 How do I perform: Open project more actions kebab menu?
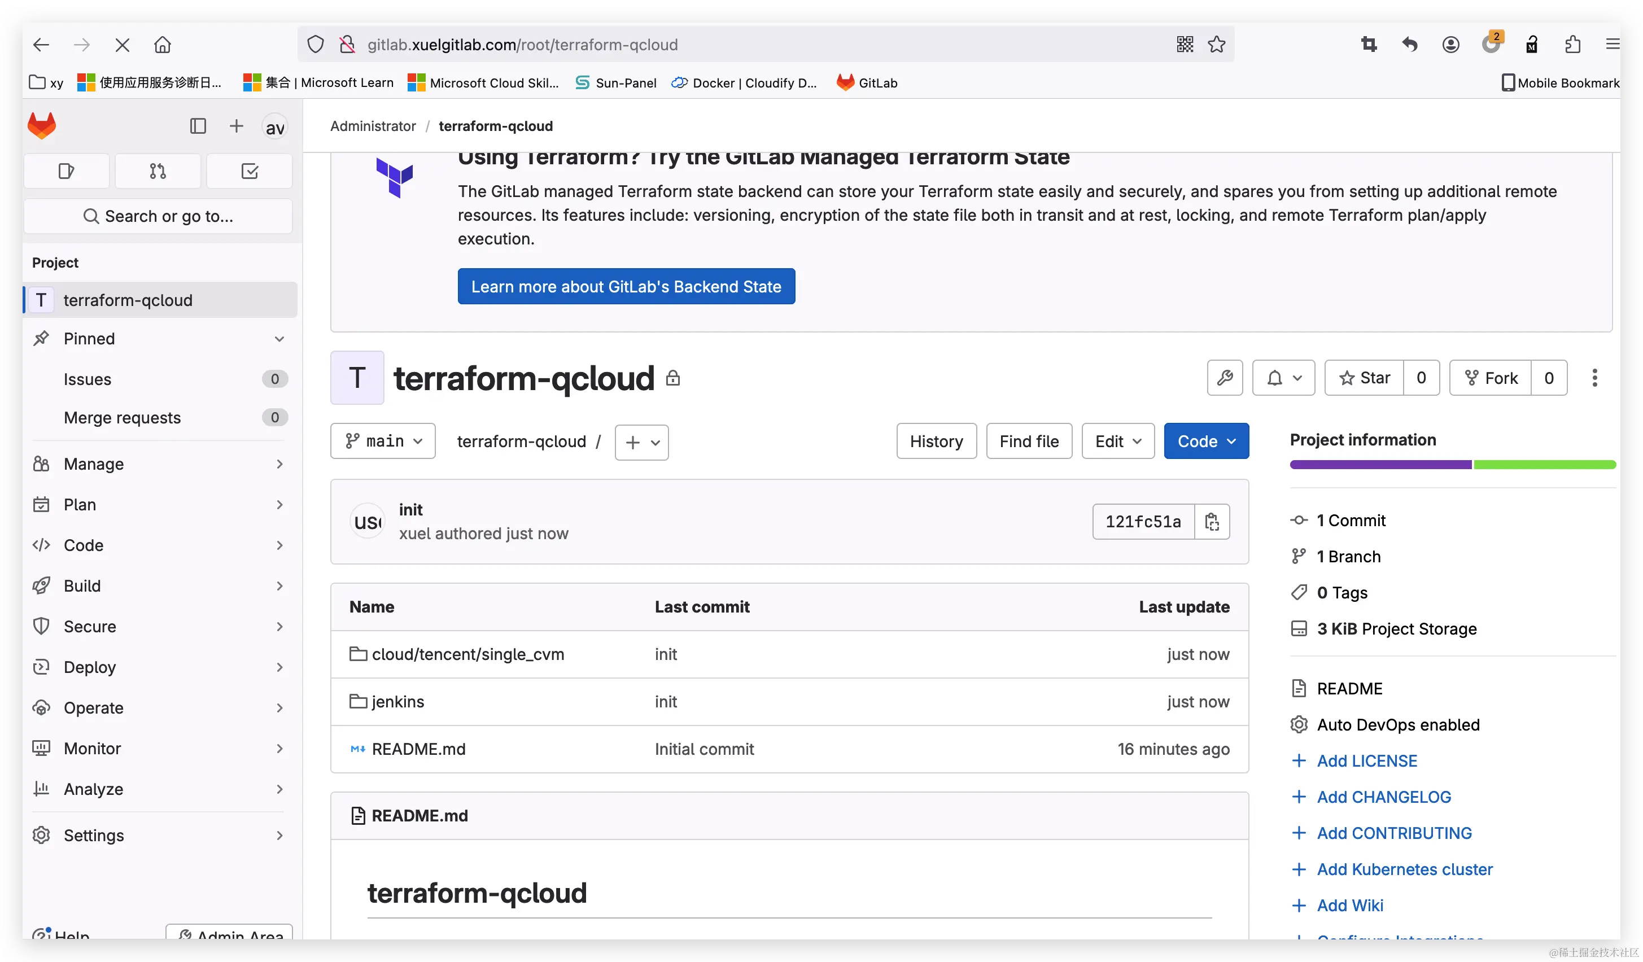[1594, 378]
